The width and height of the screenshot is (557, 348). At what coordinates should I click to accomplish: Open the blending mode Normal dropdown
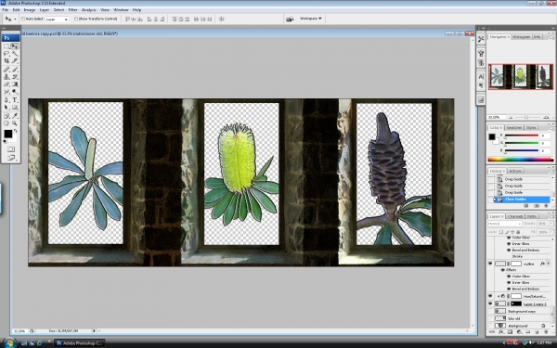pyautogui.click(x=504, y=224)
